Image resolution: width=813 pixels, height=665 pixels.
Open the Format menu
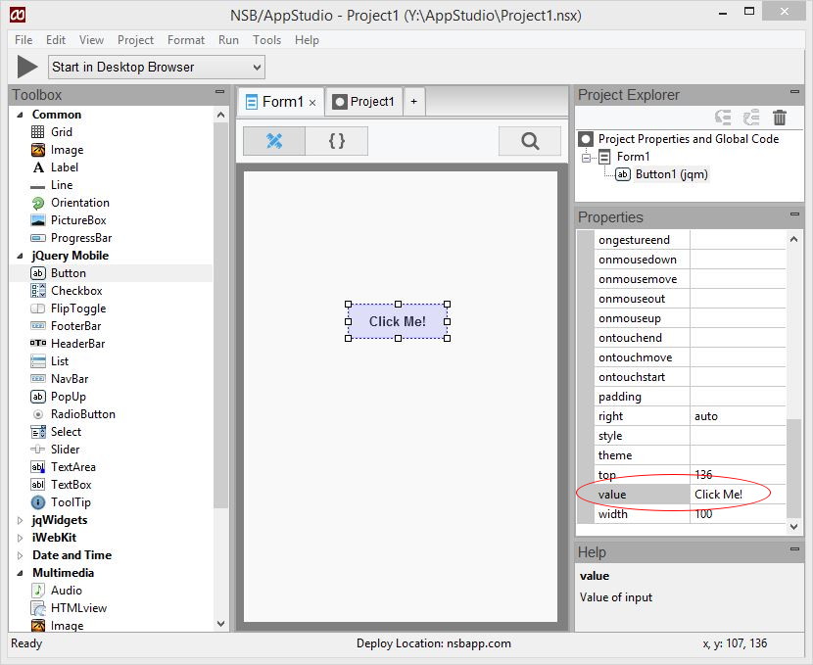tap(186, 40)
